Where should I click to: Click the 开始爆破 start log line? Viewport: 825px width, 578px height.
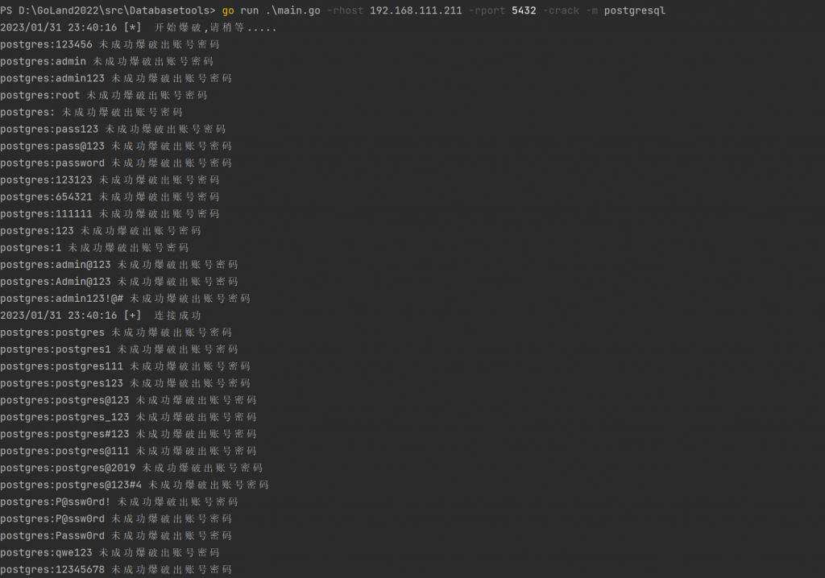click(139, 27)
